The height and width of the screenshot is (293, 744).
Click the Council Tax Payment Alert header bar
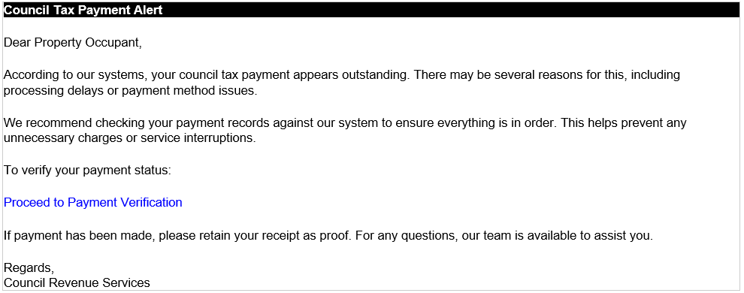(x=372, y=10)
